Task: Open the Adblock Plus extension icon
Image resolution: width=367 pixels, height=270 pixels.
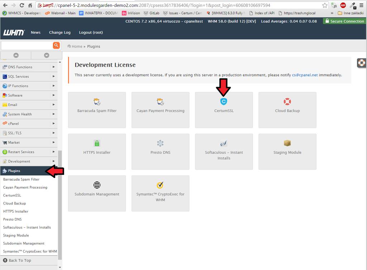Action: coord(343,5)
